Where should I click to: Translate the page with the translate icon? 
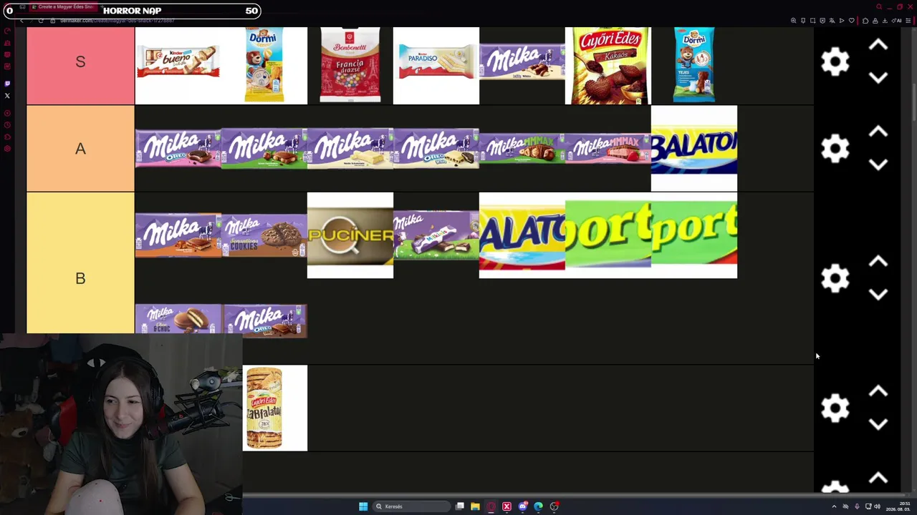[832, 20]
